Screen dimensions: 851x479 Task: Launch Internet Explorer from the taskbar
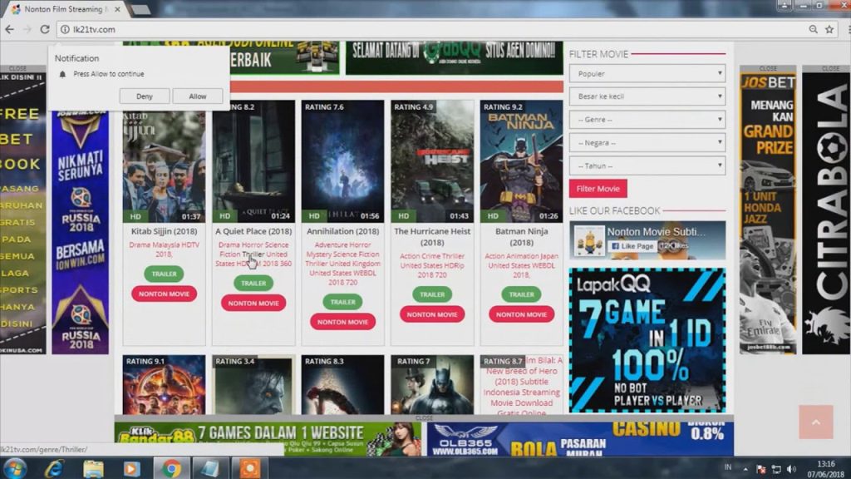pos(56,468)
